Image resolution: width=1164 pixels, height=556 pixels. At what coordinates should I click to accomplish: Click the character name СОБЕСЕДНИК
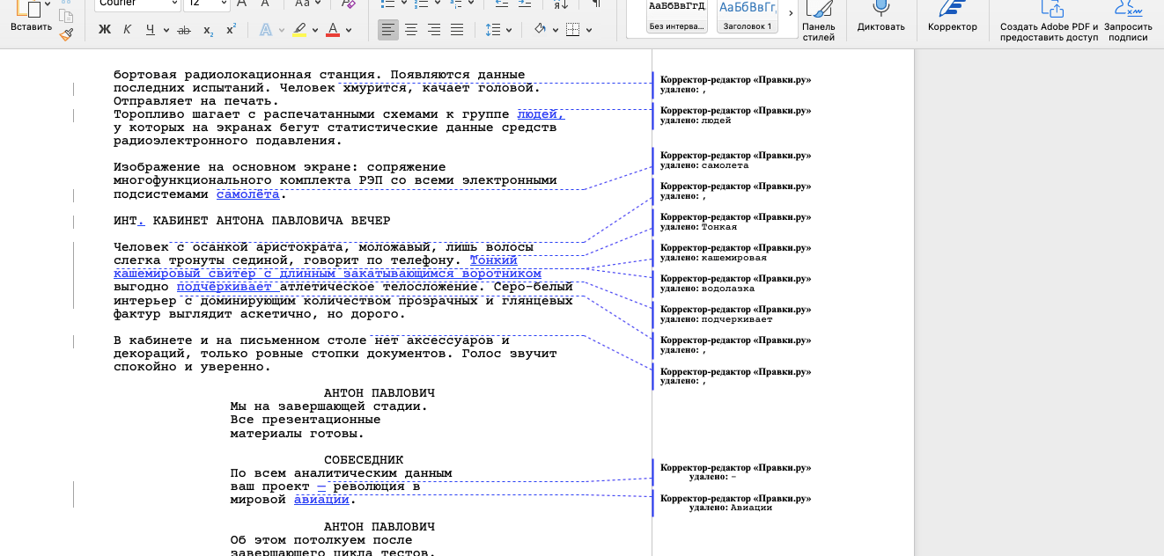pyautogui.click(x=364, y=460)
